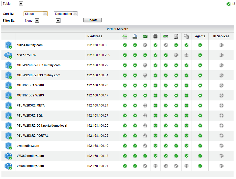Click the cisco3750EW switch icon
Screen dimensions: 236x179
8,55
